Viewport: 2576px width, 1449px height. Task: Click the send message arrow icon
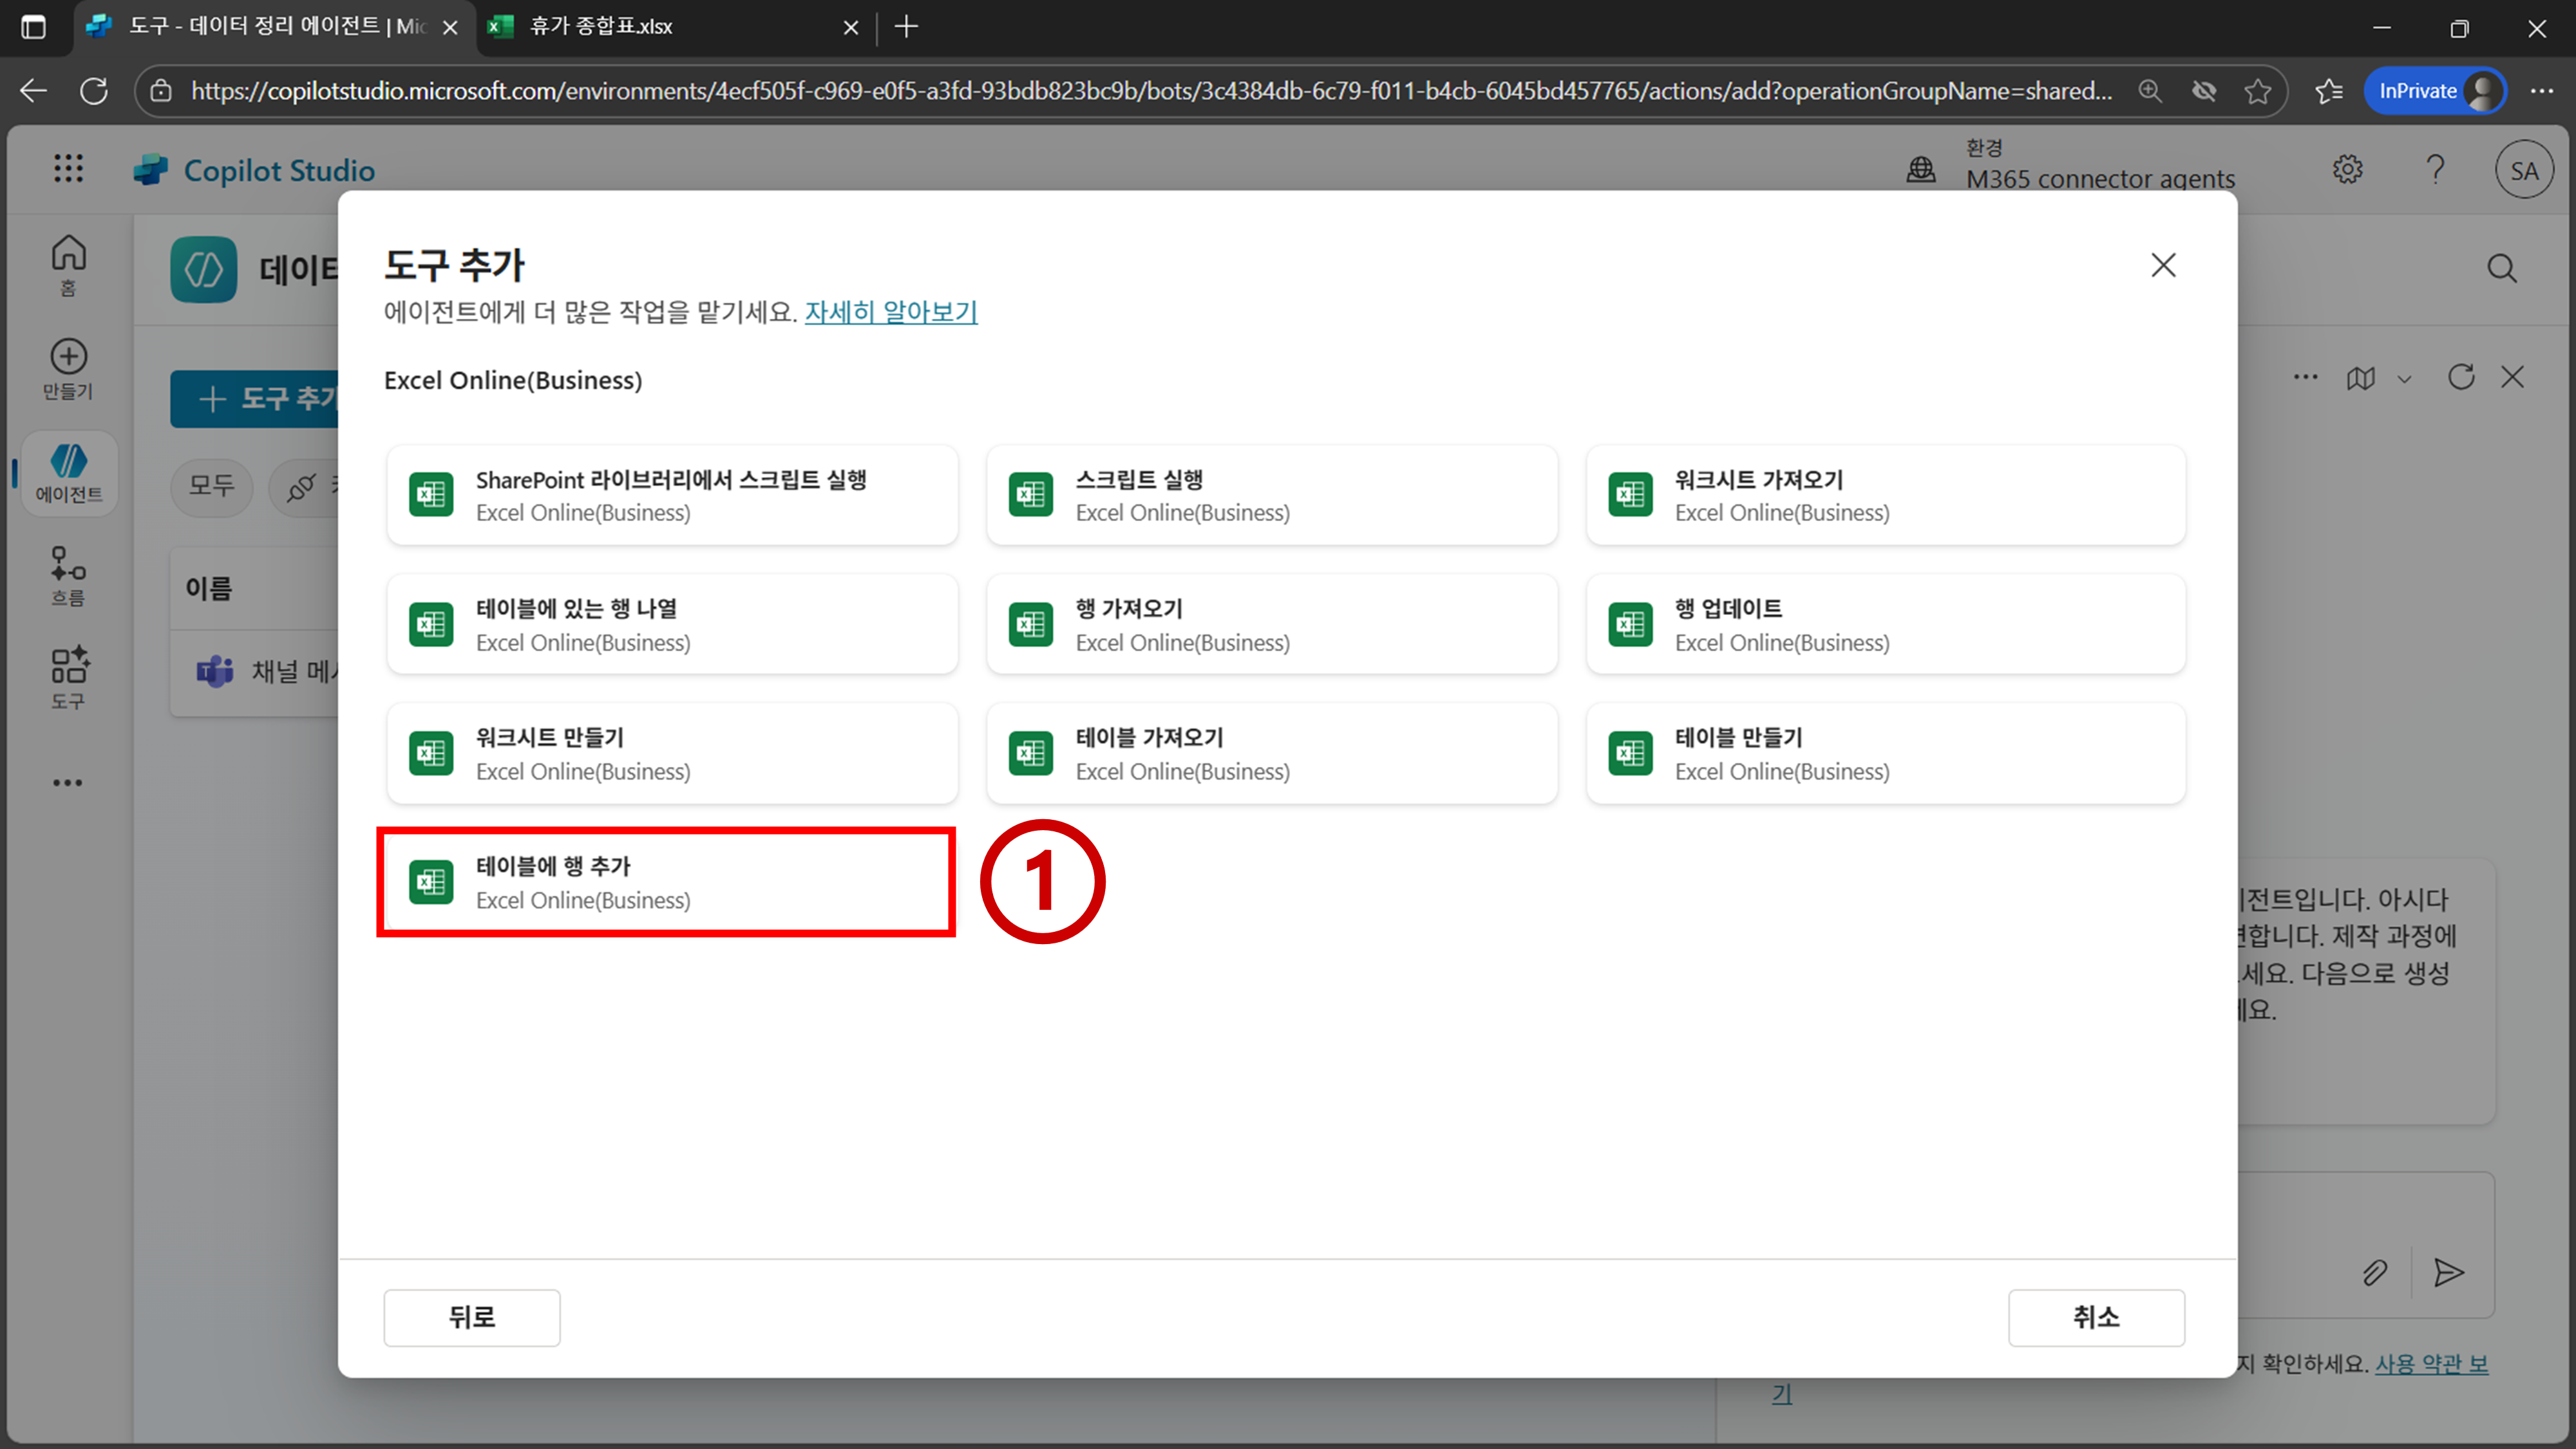2448,1272
